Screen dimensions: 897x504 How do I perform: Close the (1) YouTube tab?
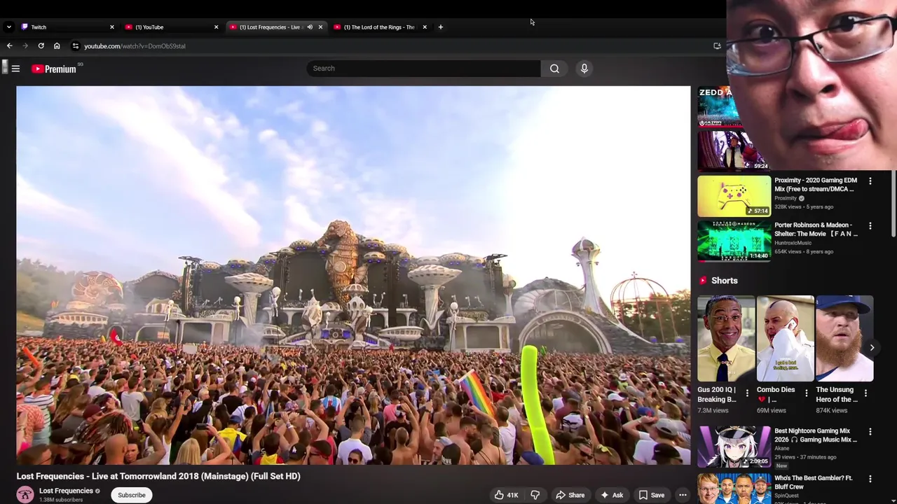(x=216, y=27)
